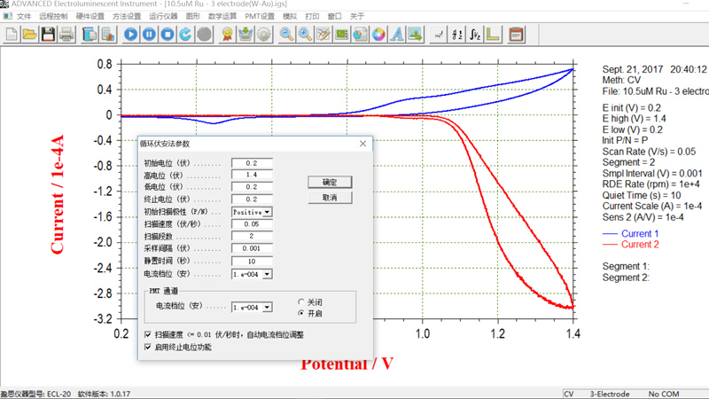The width and height of the screenshot is (709, 399).
Task: Click the 扫描速度 input field
Action: 252,225
